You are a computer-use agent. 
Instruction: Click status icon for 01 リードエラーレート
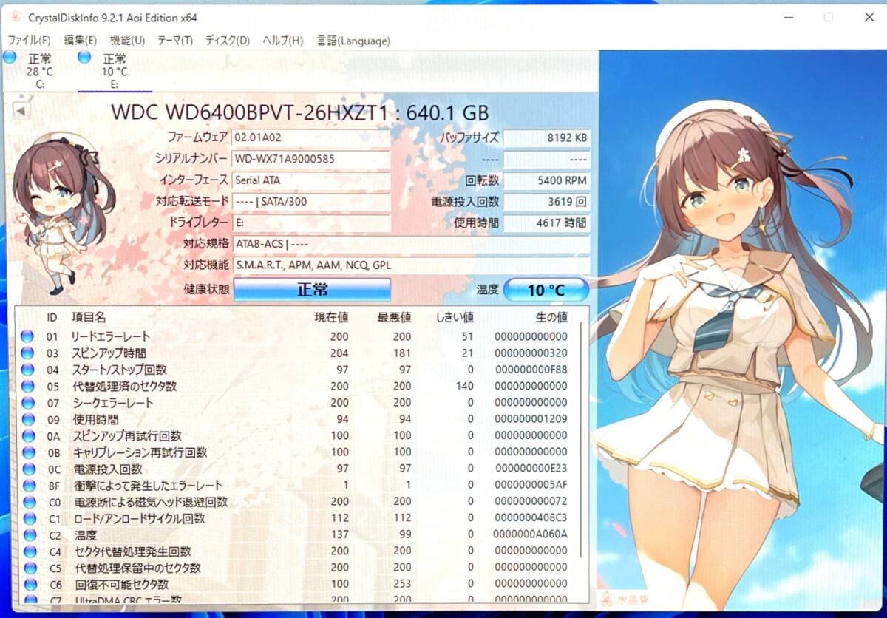tap(27, 336)
